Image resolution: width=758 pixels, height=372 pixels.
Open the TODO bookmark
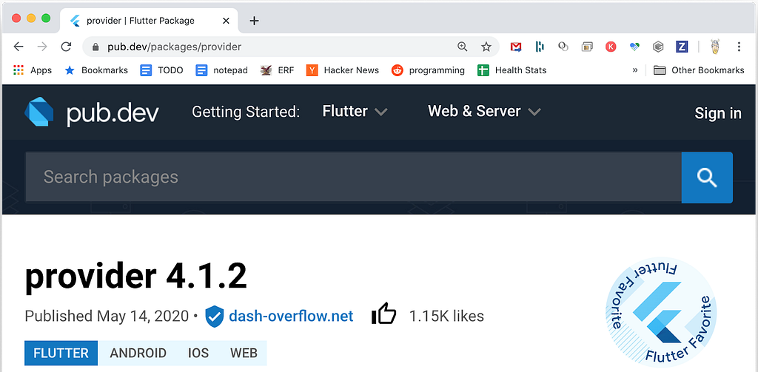coord(161,70)
